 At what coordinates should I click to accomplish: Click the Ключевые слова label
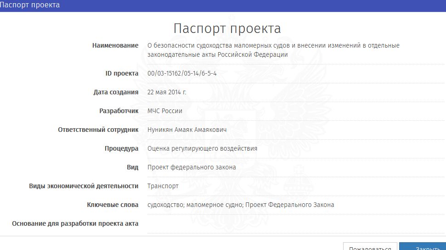pos(113,205)
